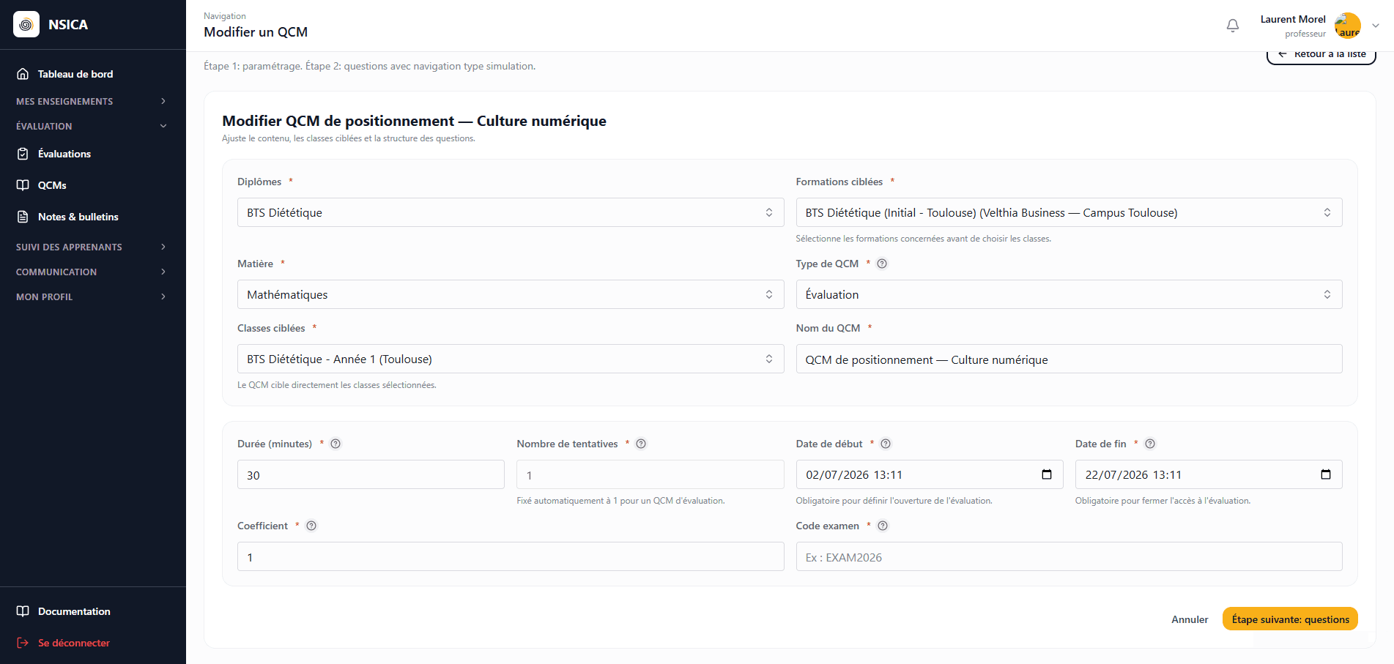Click the help icon next to Nombre de tentatives
Viewport: 1394px width, 664px height.
[641, 444]
